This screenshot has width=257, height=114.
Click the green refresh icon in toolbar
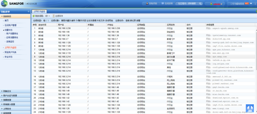click(x=33, y=16)
